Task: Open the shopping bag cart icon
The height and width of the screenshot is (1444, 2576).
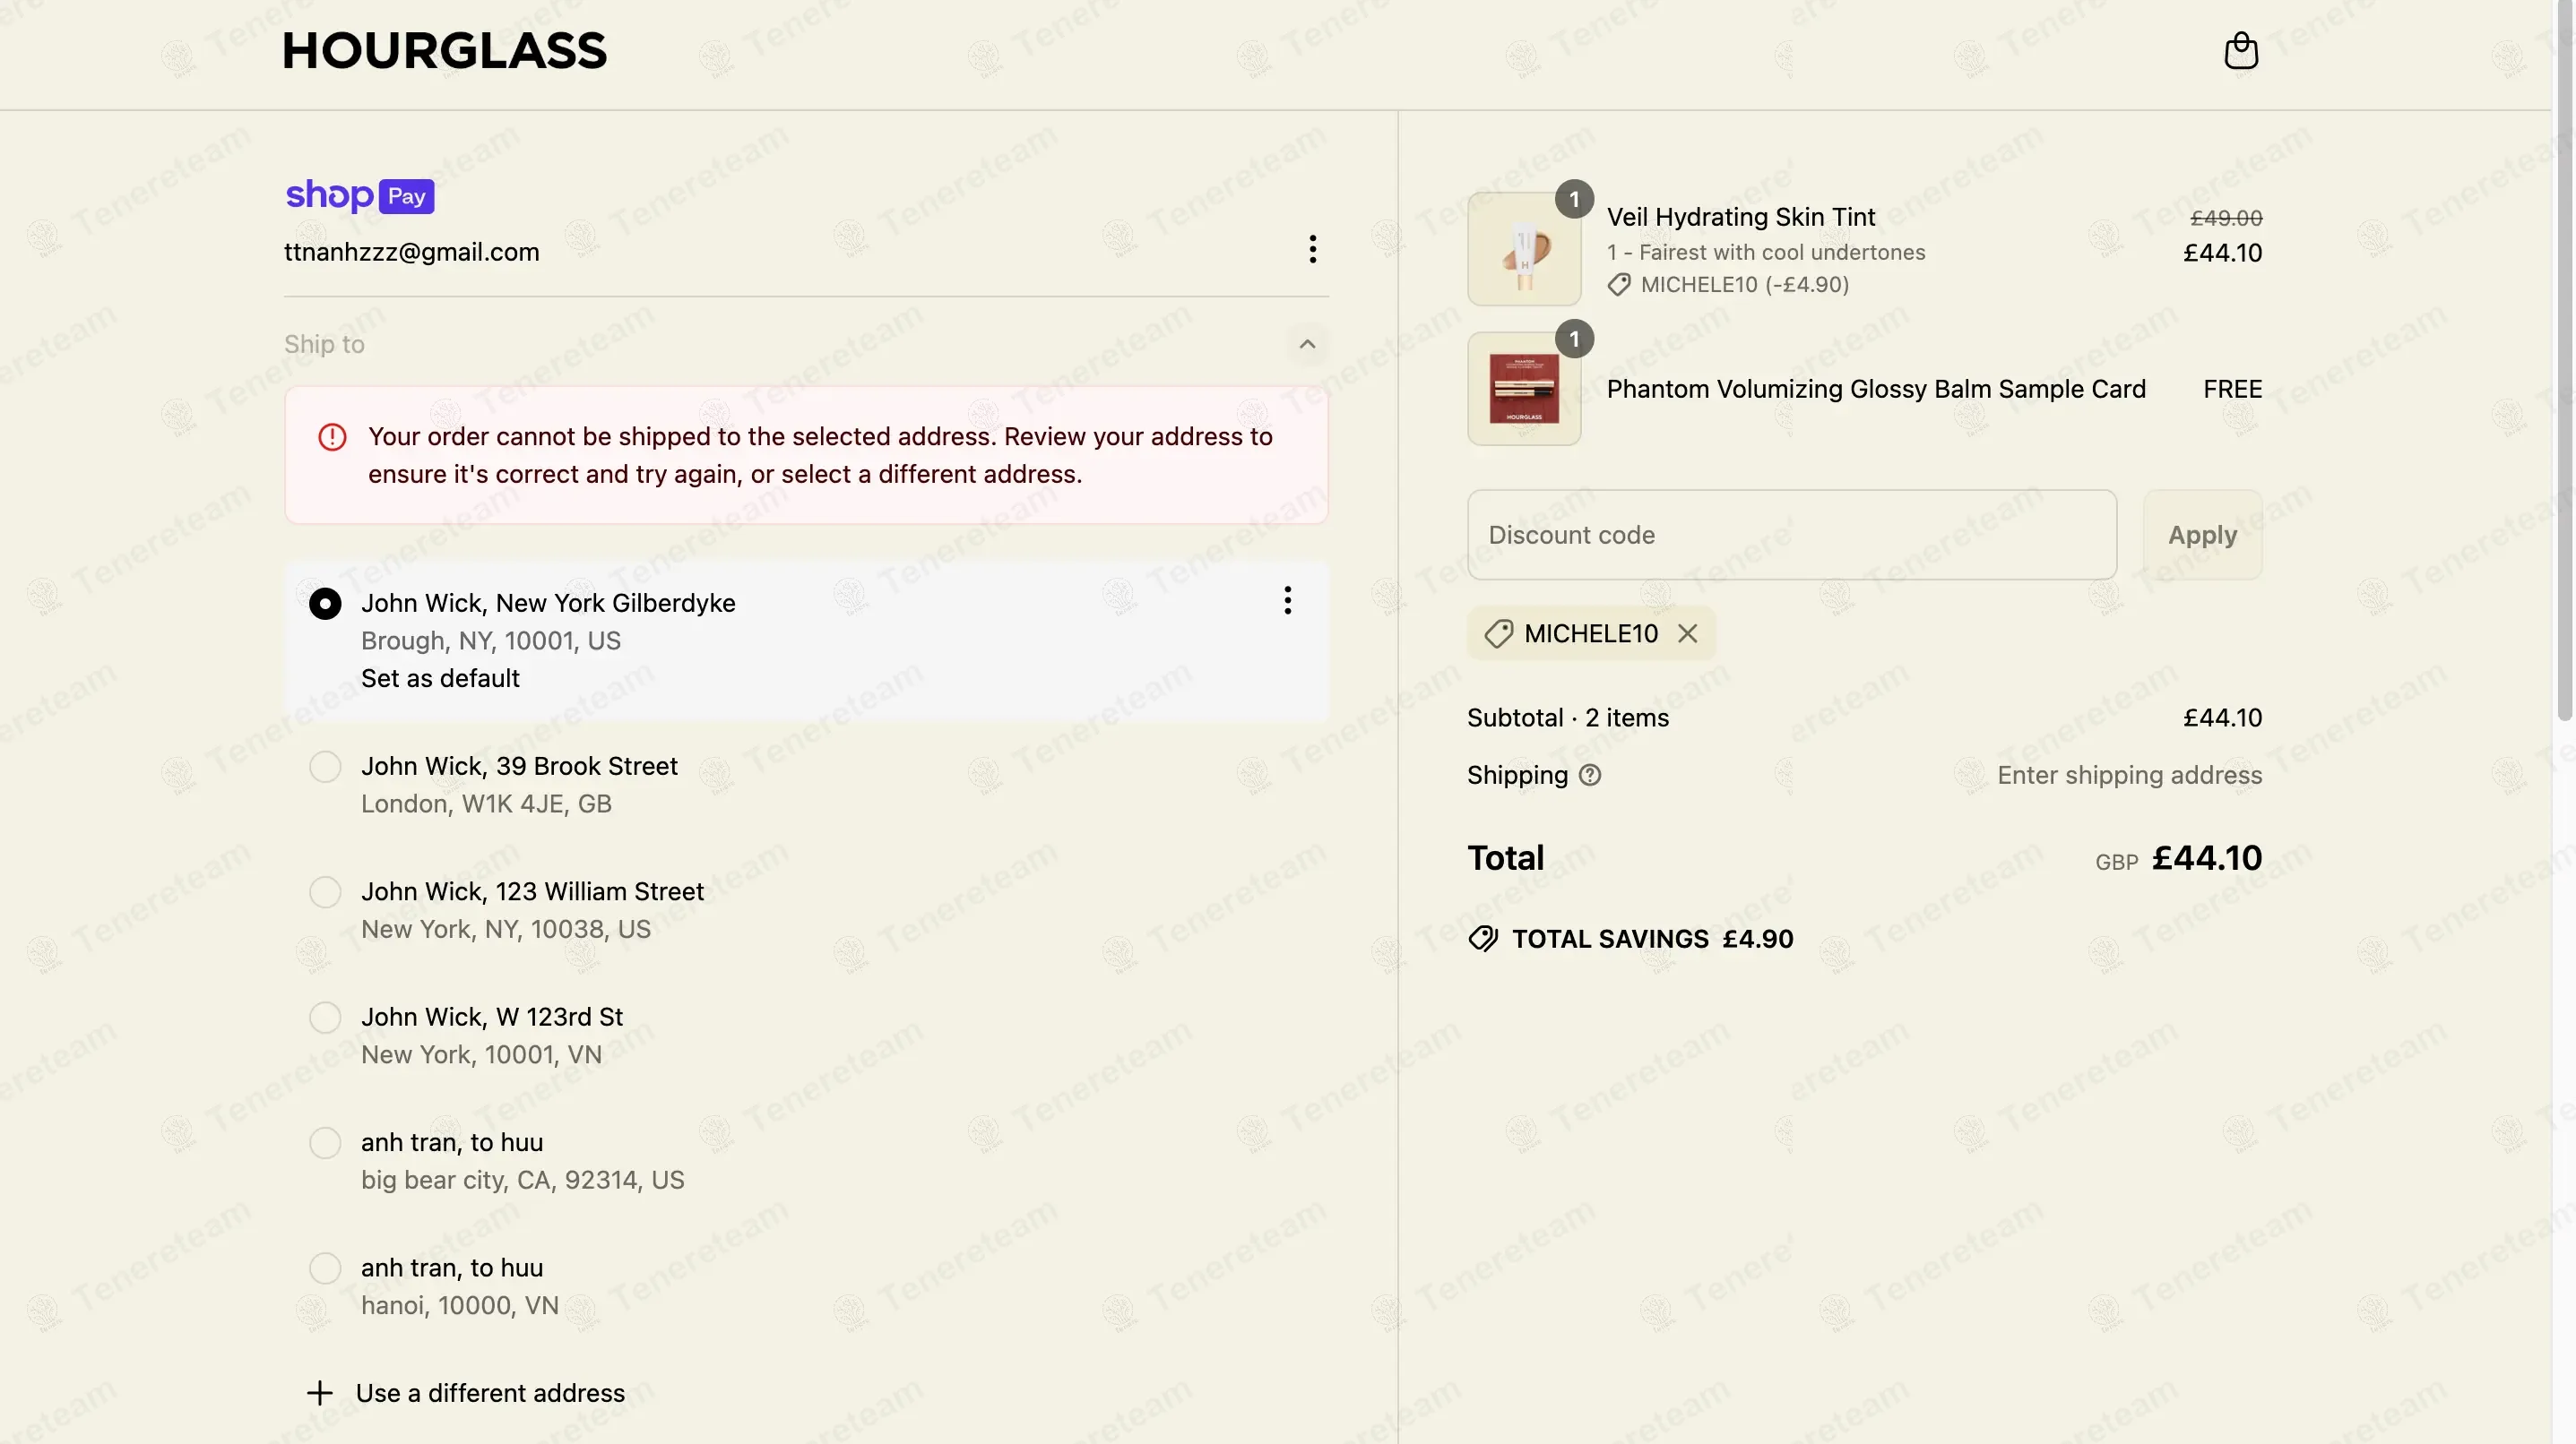Action: (x=2240, y=50)
